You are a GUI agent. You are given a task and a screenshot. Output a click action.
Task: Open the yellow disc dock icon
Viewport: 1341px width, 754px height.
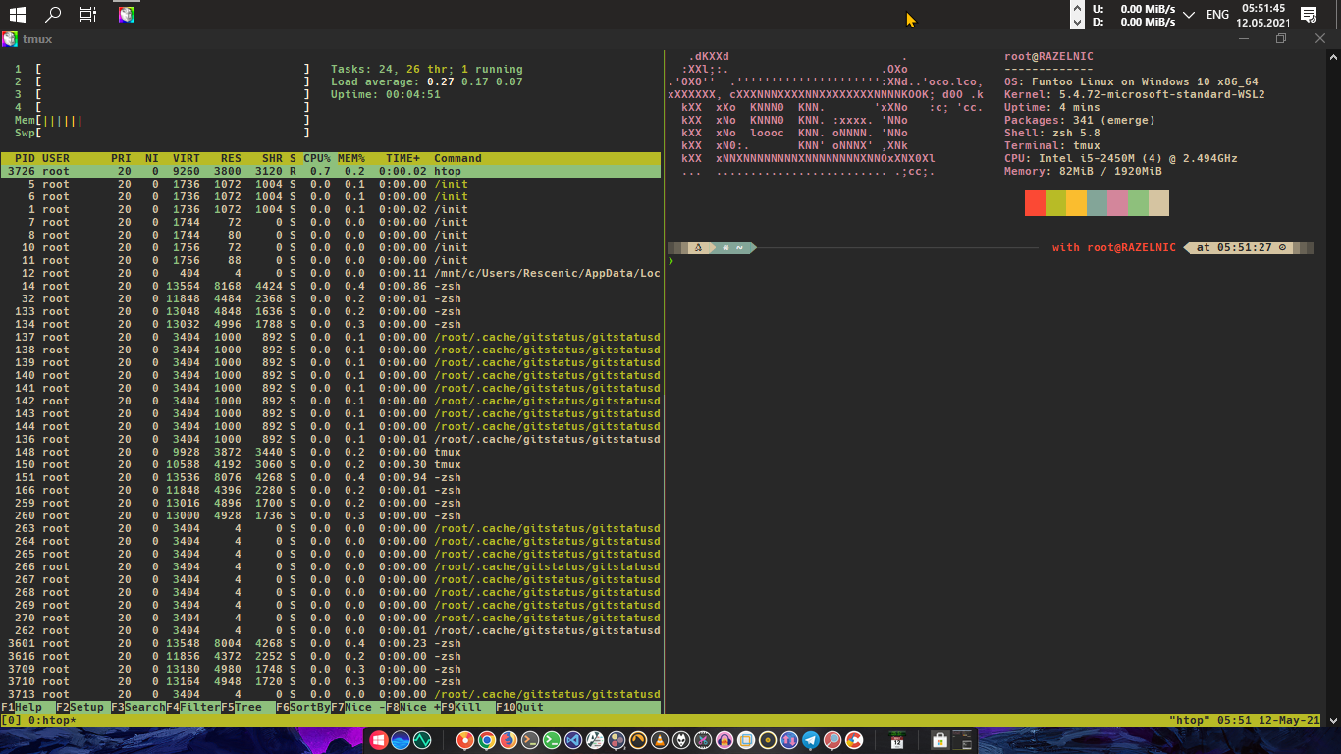[768, 740]
